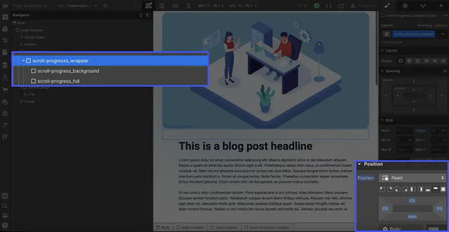449x232 pixels.
Task: Pin the Navigator panel
Action: click(148, 15)
